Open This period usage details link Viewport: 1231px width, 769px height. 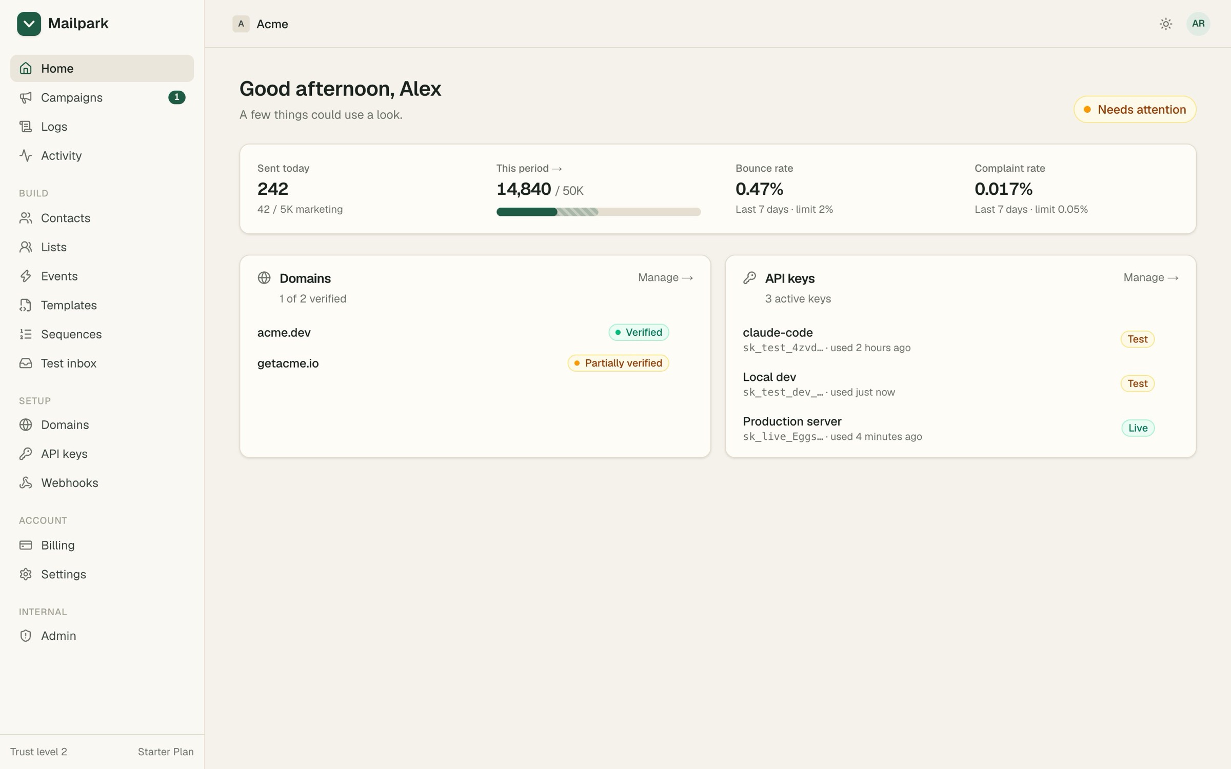[529, 168]
